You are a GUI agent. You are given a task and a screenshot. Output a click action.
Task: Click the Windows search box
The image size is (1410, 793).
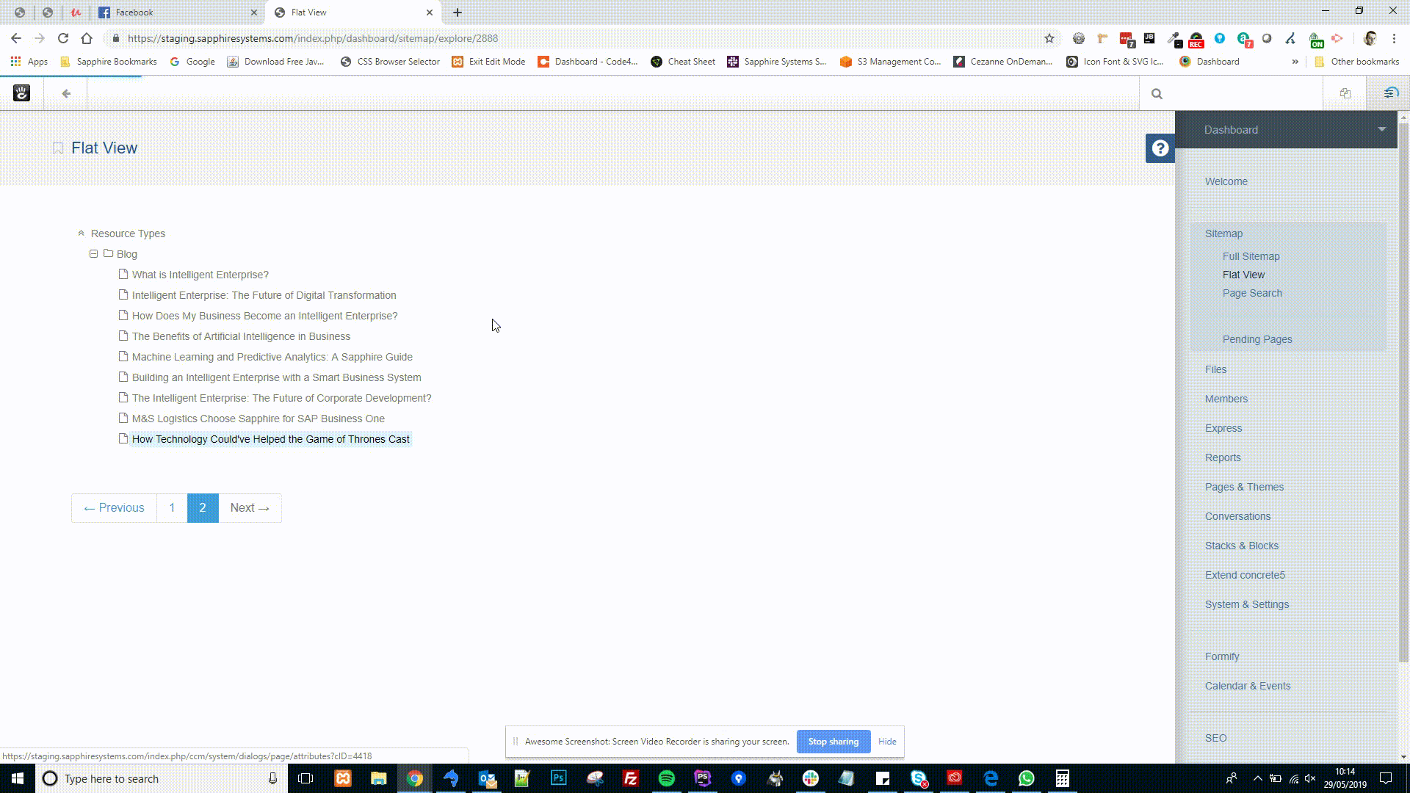point(162,778)
